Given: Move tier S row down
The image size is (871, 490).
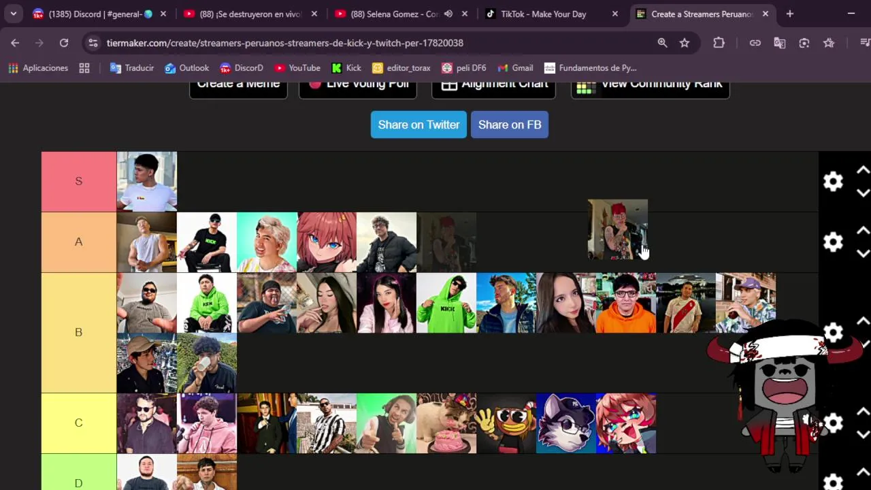Looking at the screenshot, I should [x=863, y=193].
